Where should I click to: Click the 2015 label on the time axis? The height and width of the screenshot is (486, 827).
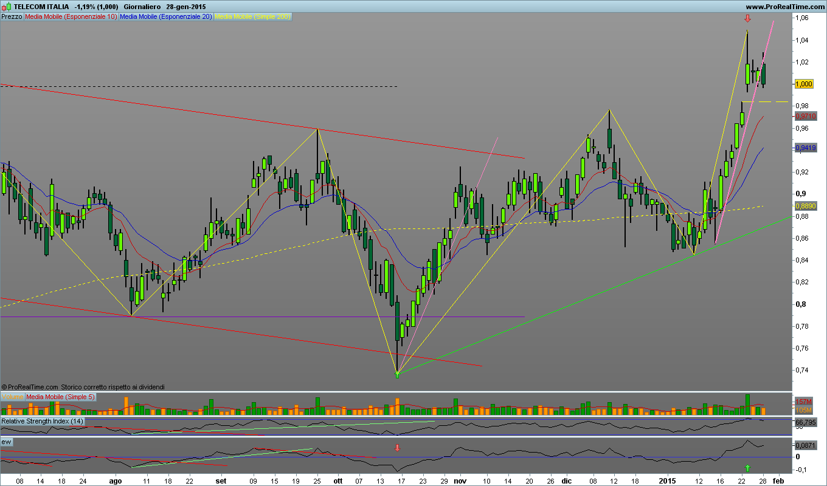click(668, 480)
